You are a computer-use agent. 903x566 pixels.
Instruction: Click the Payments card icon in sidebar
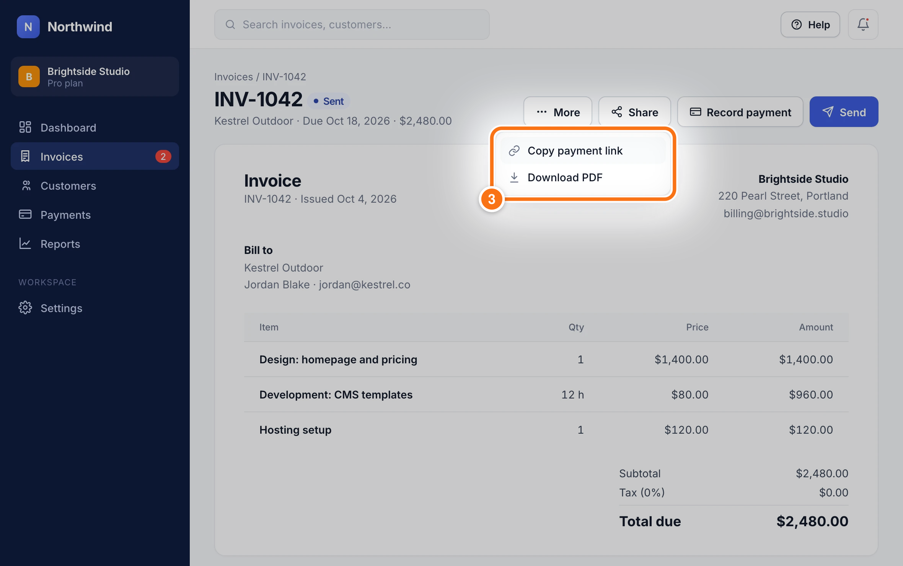click(x=25, y=215)
